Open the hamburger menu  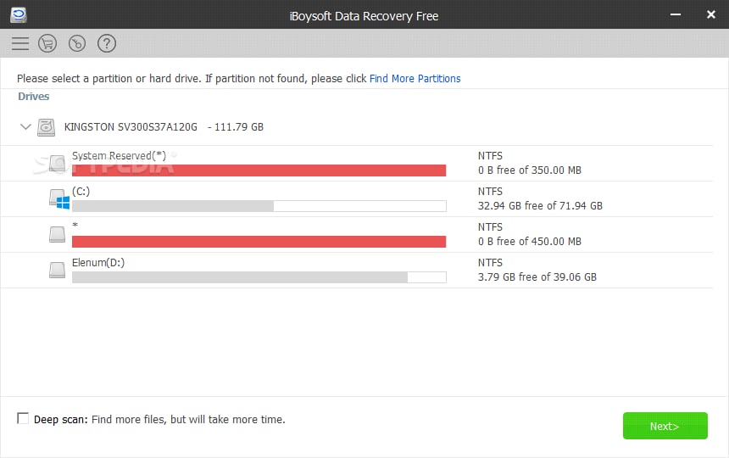click(x=20, y=43)
